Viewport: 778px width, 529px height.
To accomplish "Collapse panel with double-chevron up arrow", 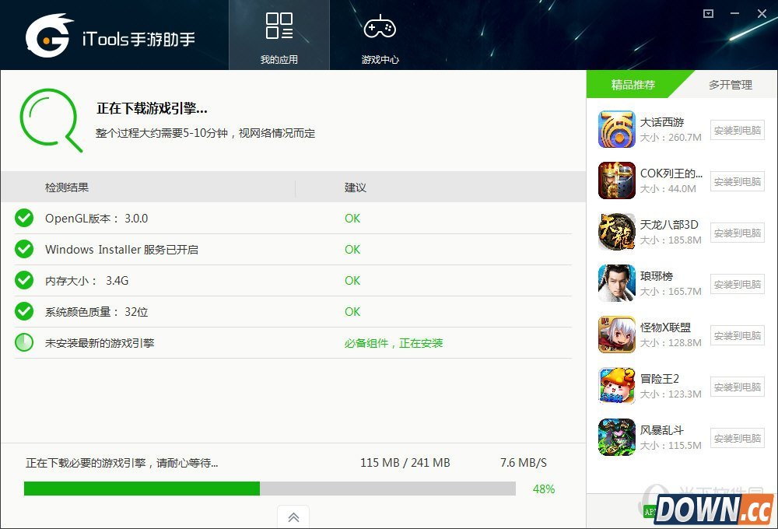I will pos(293,517).
